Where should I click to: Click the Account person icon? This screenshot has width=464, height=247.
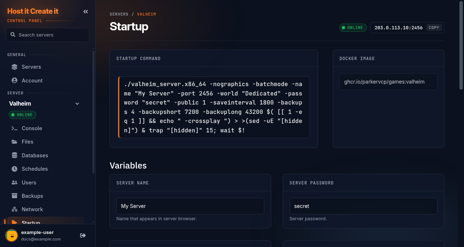pos(14,81)
